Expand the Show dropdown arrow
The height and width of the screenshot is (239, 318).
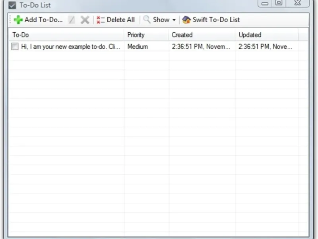(174, 20)
